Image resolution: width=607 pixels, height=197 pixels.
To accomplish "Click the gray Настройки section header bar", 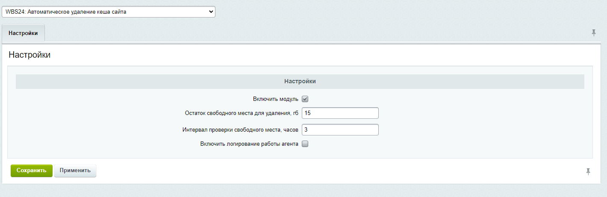I will click(300, 81).
